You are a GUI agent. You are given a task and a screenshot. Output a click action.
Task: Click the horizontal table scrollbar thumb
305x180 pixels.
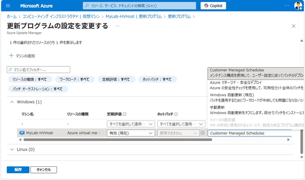point(118,140)
